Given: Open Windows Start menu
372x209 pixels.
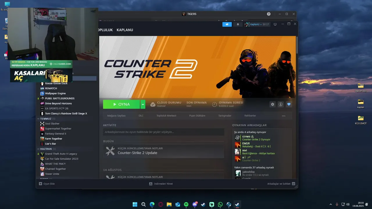Looking at the screenshot, I should [135, 204].
